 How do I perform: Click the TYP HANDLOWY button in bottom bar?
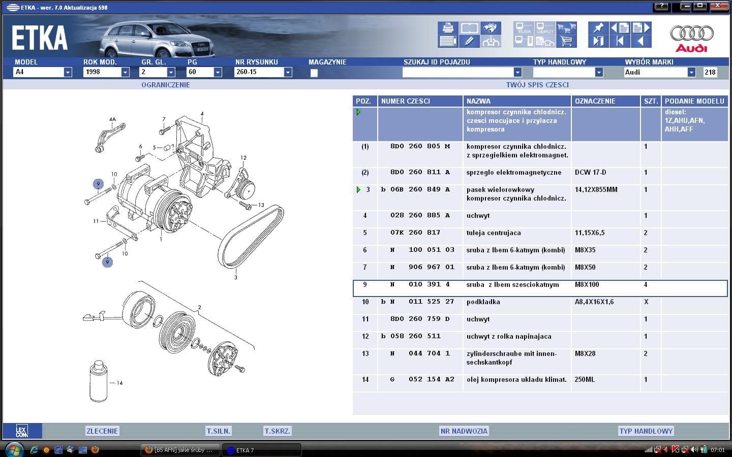(646, 431)
